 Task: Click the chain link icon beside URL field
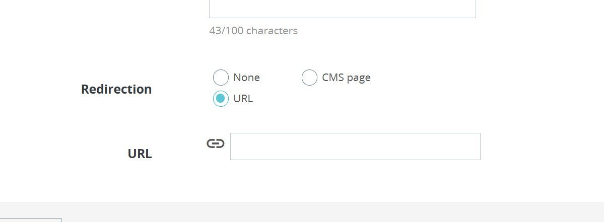pos(215,144)
